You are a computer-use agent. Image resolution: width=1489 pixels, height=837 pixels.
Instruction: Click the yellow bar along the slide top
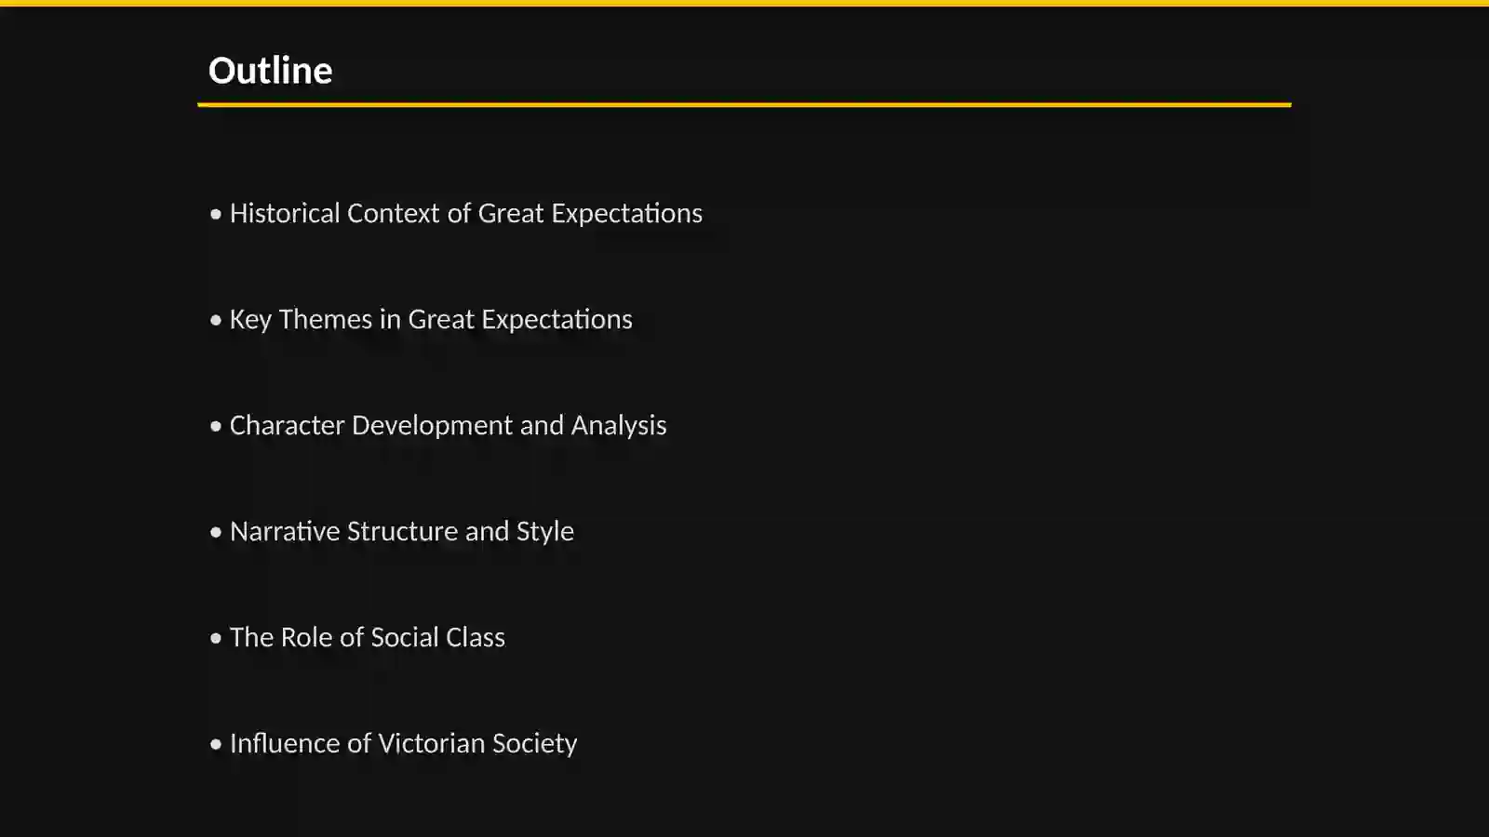click(x=744, y=3)
